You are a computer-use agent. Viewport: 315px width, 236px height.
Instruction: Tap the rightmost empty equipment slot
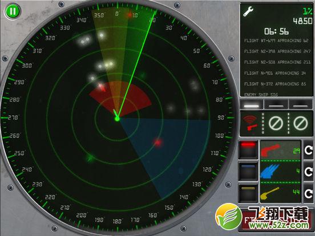pos(301,123)
